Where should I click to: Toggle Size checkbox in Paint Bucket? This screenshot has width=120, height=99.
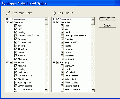62,29
